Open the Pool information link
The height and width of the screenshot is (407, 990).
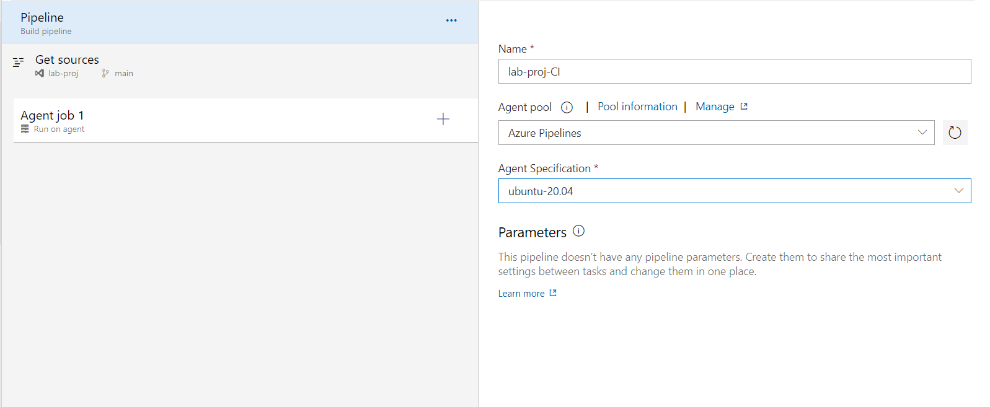[x=637, y=107]
